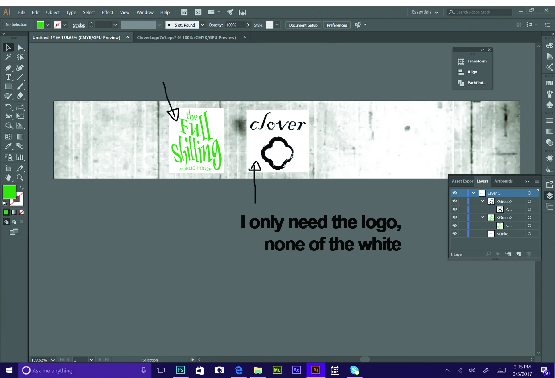Click the control bar green fill swatch

[40, 25]
